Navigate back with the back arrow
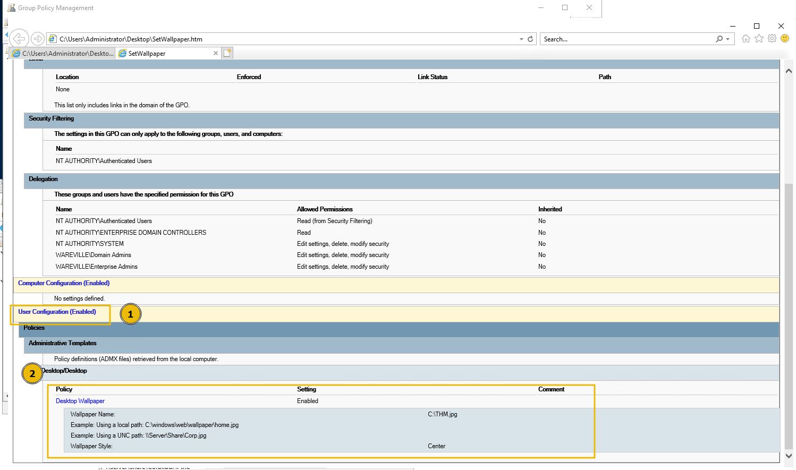Screen dimensions: 796x470 (x=19, y=38)
